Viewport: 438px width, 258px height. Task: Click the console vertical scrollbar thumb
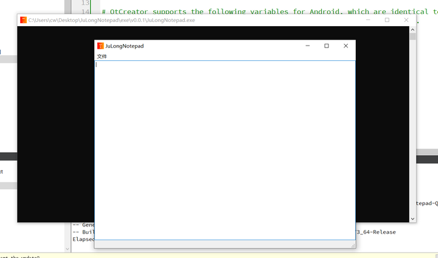coord(412,37)
